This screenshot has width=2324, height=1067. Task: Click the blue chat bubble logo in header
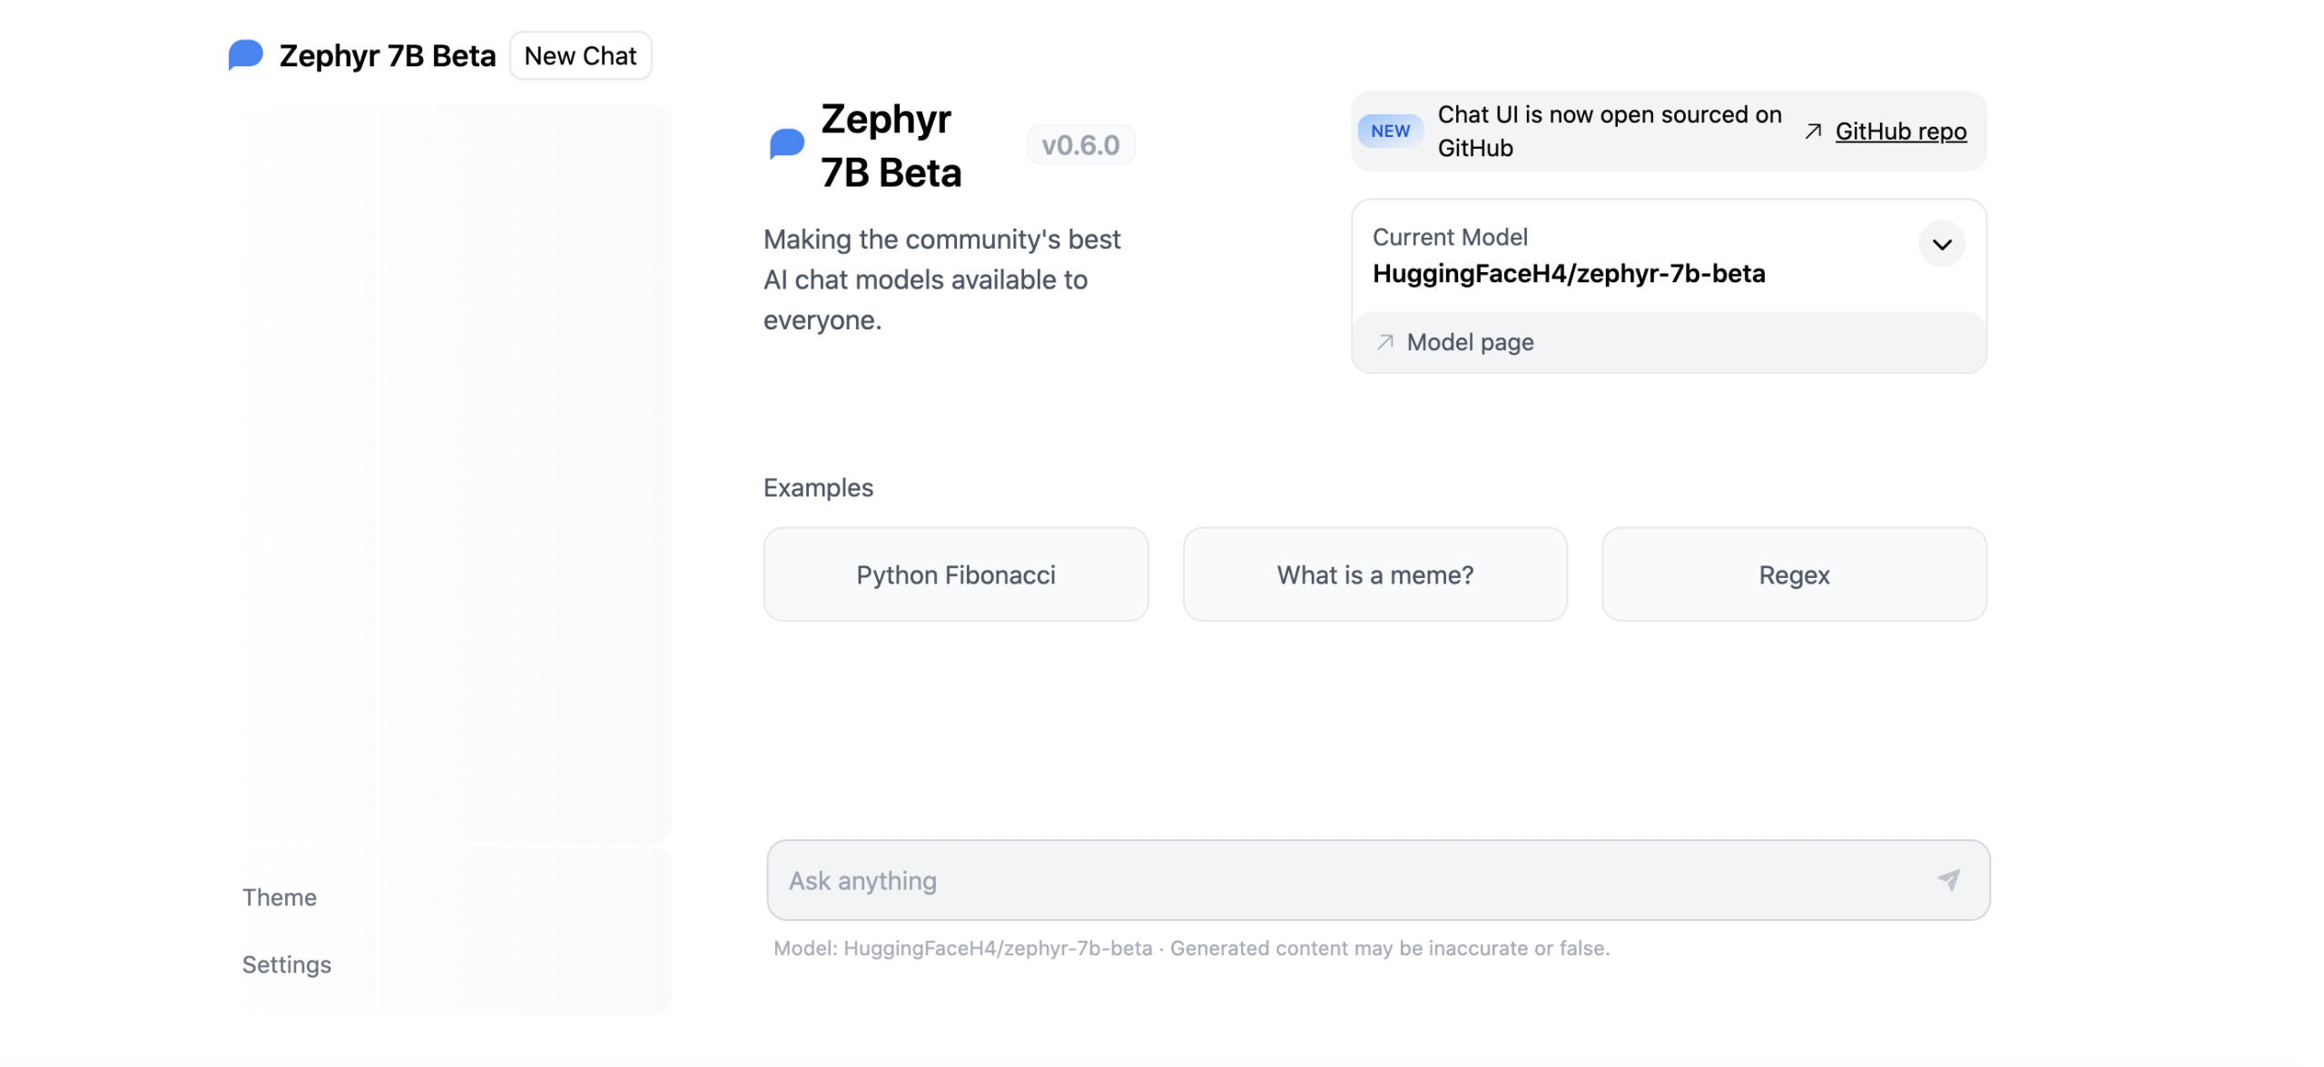click(x=245, y=55)
